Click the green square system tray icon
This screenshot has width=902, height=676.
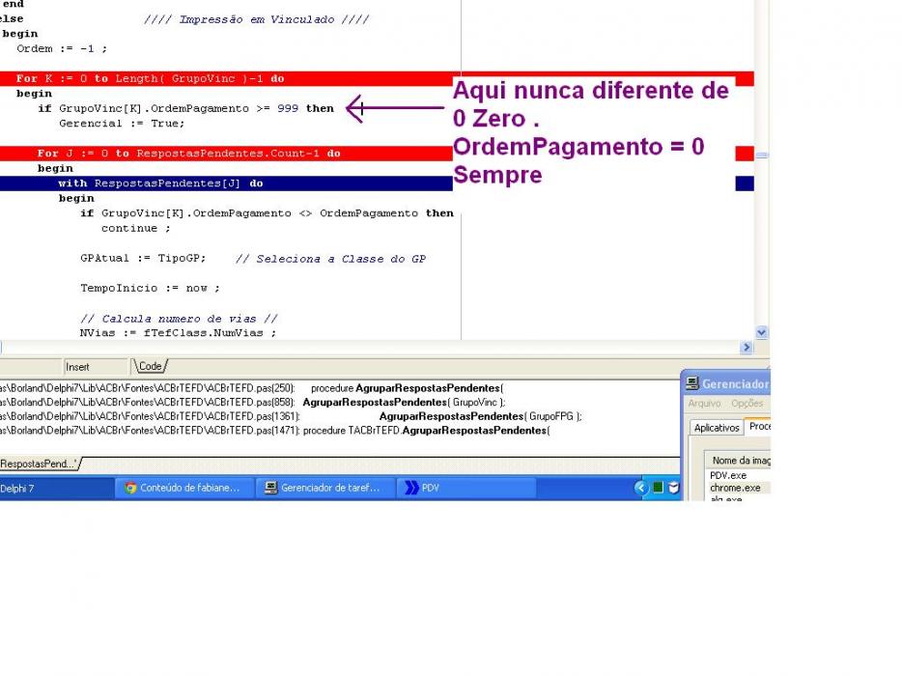[658, 488]
